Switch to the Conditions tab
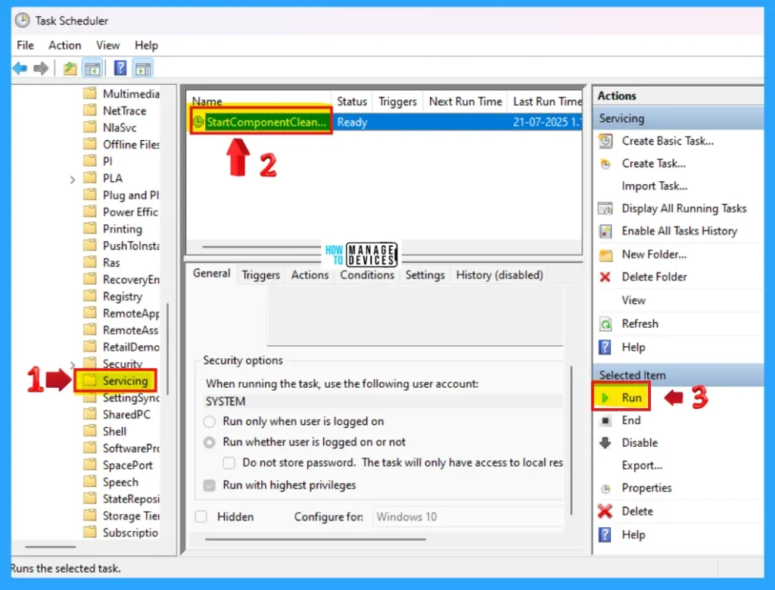Image resolution: width=775 pixels, height=590 pixels. tap(367, 275)
